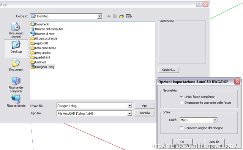Uncheck Unisci facce complanari
Screen dimensions: 243x150
point(181,96)
